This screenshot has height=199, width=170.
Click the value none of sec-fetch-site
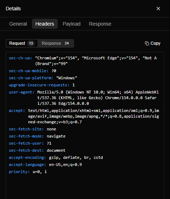[51, 129]
